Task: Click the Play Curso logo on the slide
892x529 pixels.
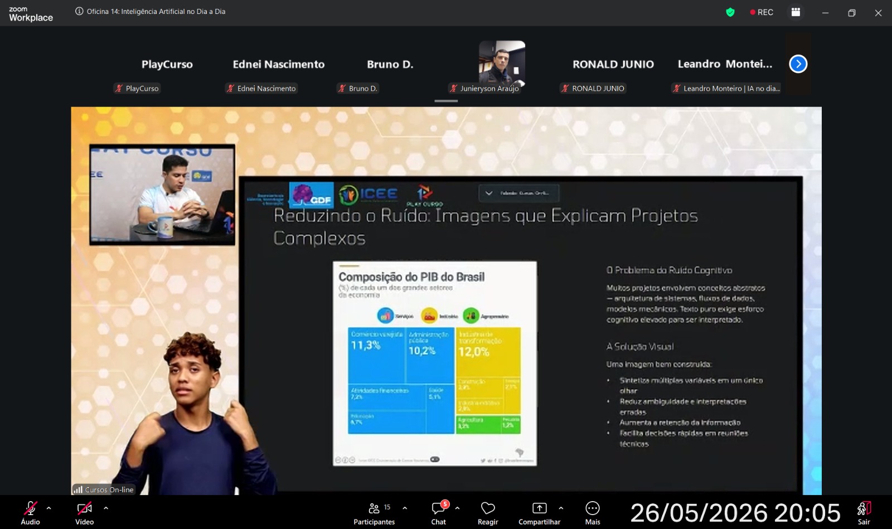Action: [425, 196]
